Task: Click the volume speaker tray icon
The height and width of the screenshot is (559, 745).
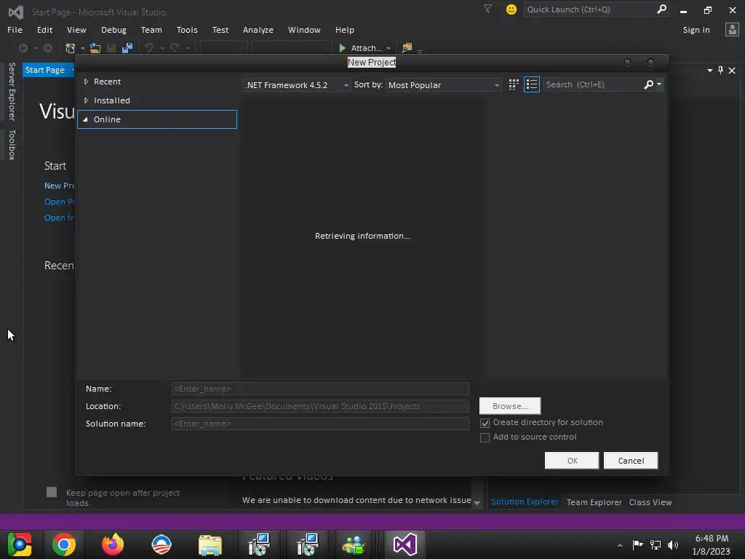Action: click(x=673, y=544)
